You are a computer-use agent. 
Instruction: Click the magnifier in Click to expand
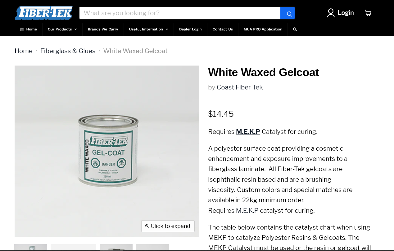(147, 226)
